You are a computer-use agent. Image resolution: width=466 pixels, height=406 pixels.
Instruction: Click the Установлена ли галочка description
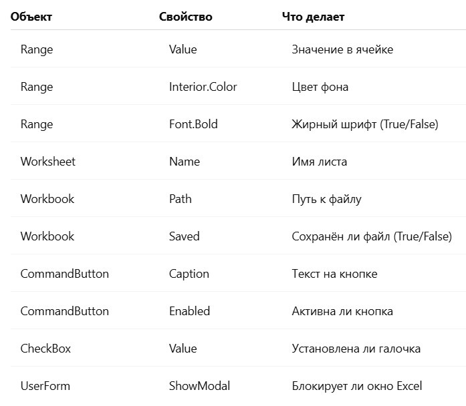point(356,349)
